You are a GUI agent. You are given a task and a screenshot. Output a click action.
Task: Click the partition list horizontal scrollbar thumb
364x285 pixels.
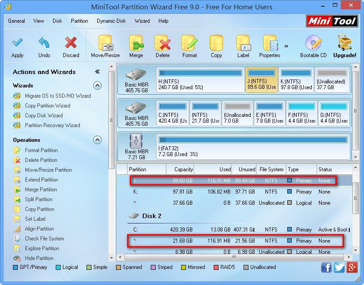(x=234, y=257)
